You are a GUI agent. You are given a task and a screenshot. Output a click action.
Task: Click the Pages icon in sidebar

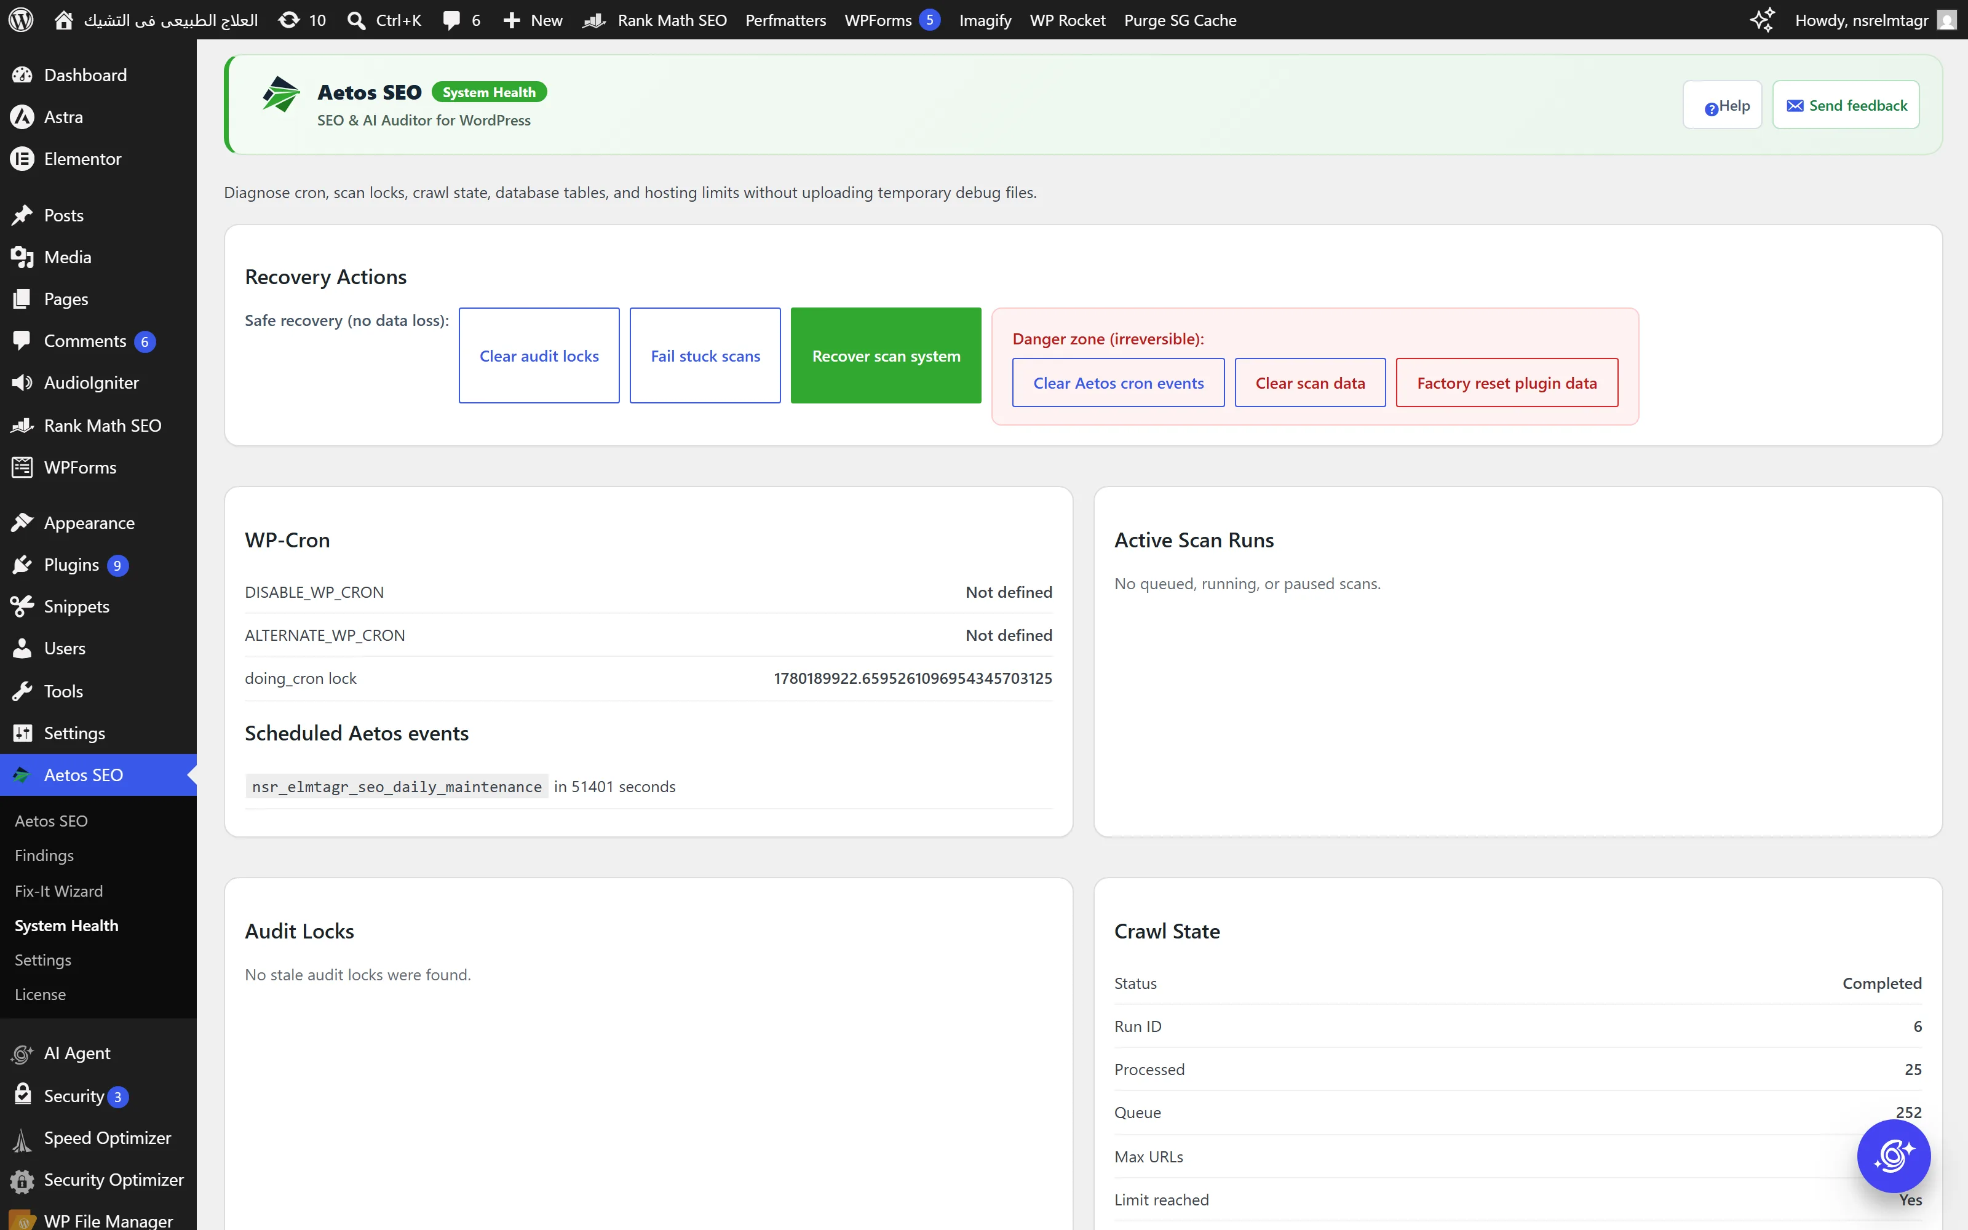[x=22, y=298]
